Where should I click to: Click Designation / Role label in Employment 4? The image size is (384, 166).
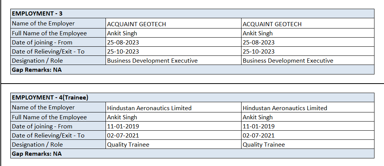pyautogui.click(x=37, y=144)
